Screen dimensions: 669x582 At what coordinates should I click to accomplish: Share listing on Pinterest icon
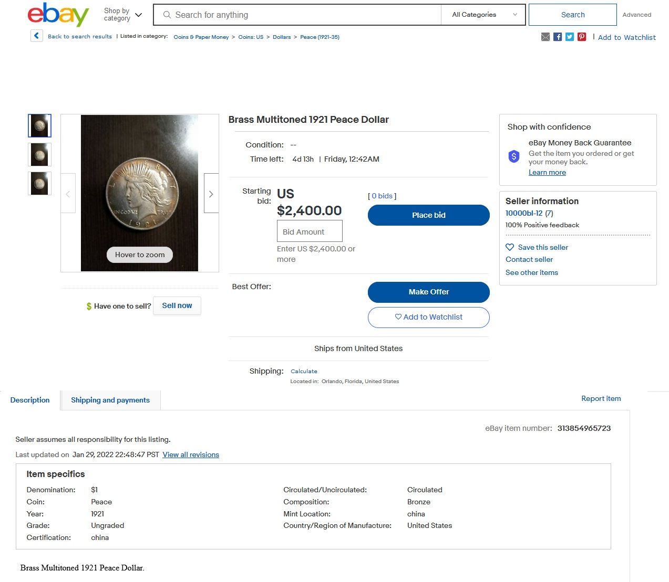(582, 37)
